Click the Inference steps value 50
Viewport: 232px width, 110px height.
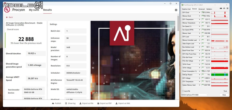tap(75, 39)
